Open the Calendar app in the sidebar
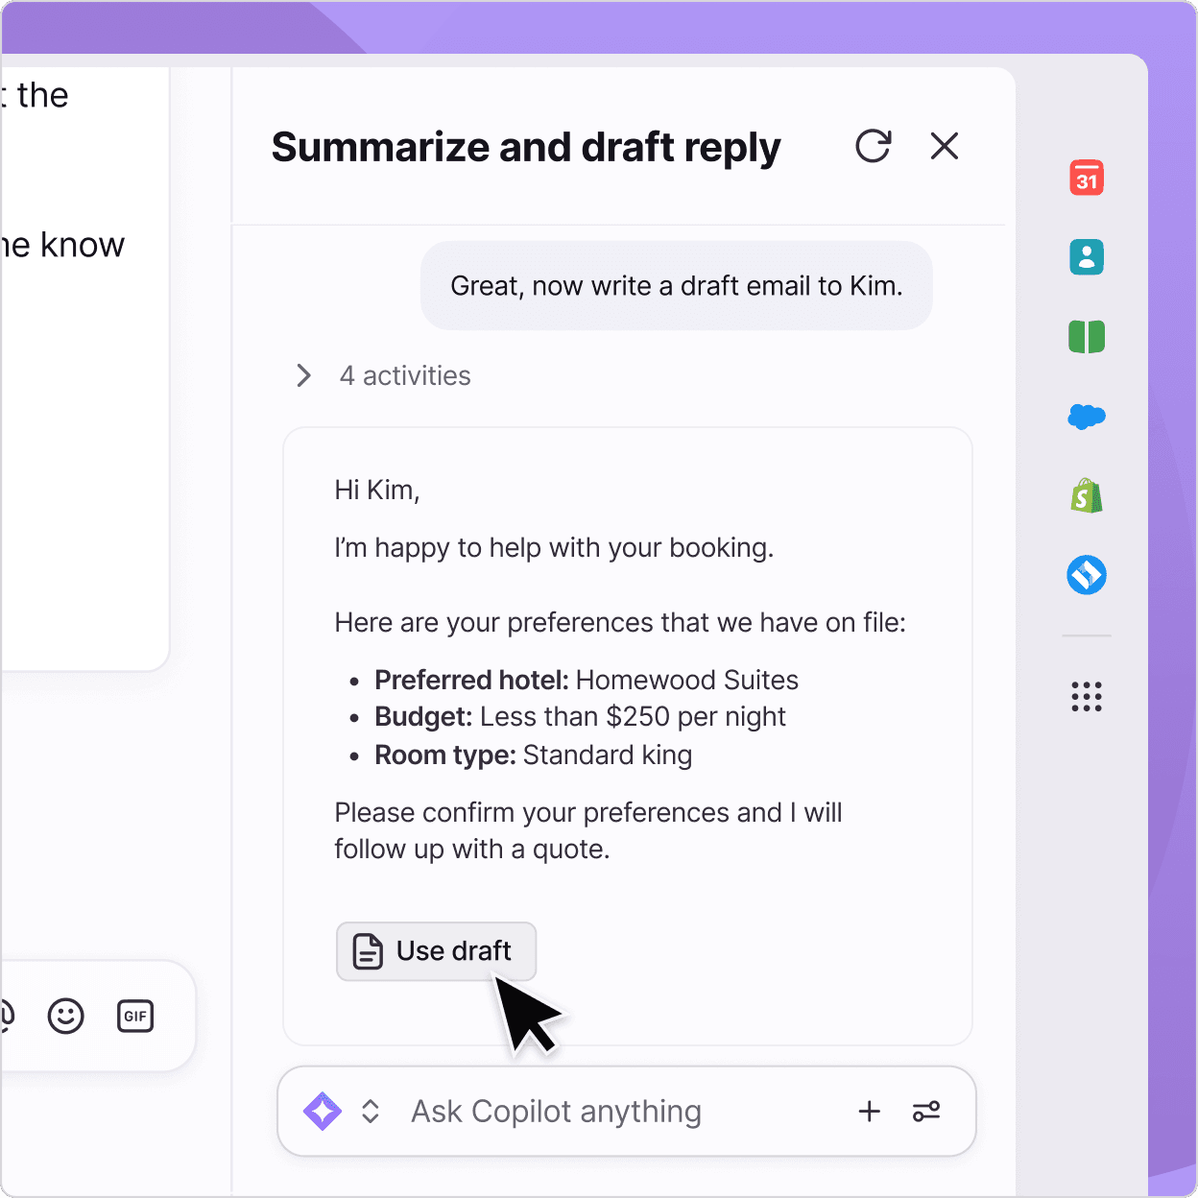 point(1087,179)
